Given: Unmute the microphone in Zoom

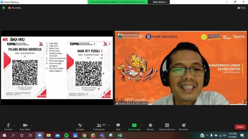Looking at the screenshot, I should click(x=8, y=127).
